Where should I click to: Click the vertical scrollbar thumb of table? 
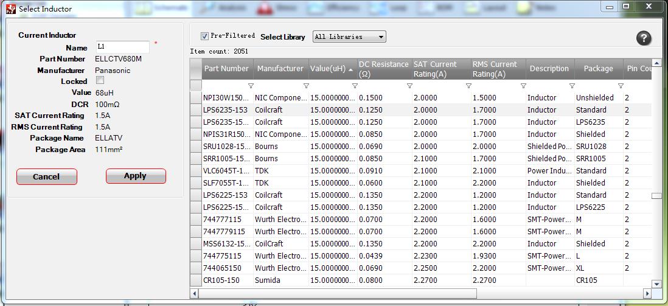[x=656, y=196]
